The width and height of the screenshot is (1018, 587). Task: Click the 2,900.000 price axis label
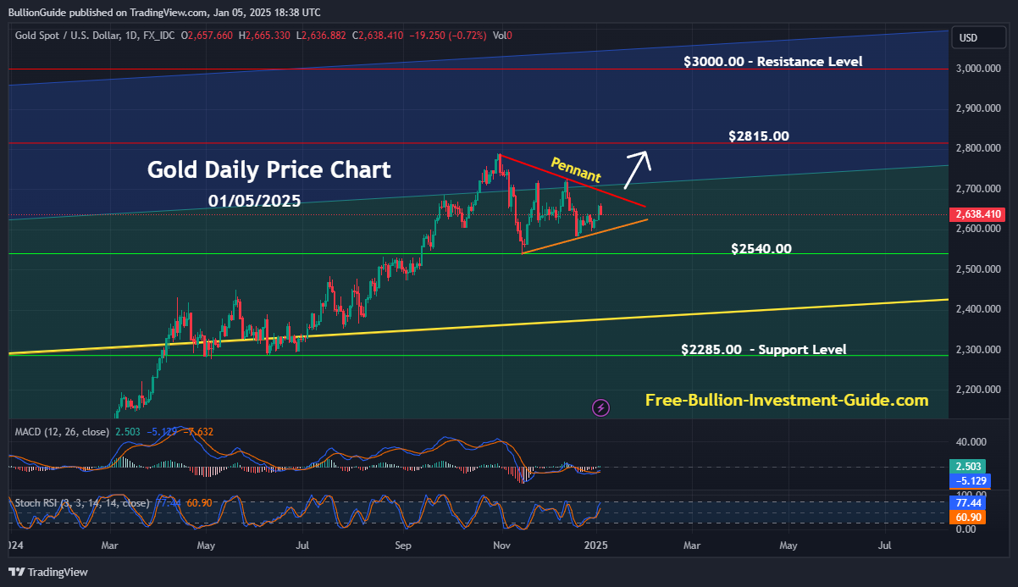[980, 108]
